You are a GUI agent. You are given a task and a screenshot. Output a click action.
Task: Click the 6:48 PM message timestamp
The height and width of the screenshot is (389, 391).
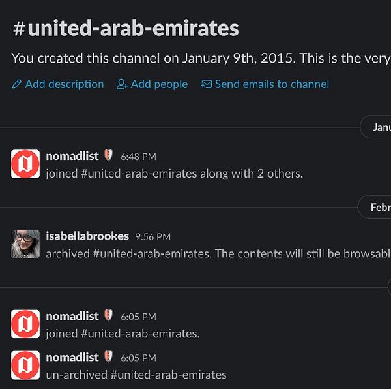tap(138, 157)
